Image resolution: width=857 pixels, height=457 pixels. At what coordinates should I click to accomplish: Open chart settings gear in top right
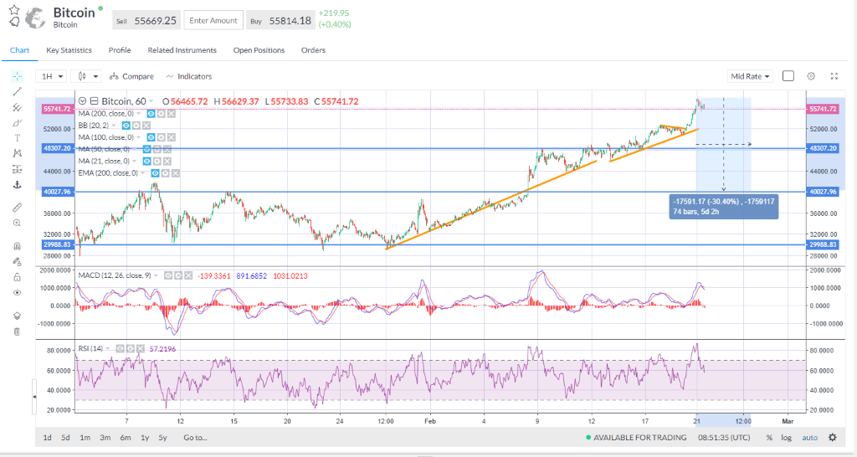(x=811, y=76)
